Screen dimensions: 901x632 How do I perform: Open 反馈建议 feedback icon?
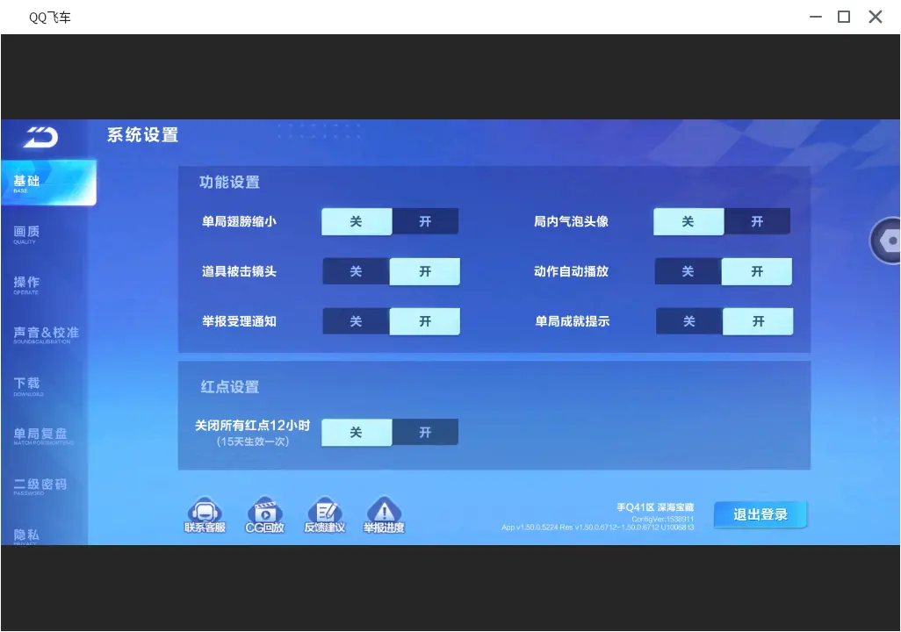click(325, 514)
